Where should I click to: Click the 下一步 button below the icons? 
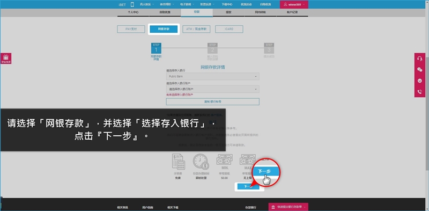coord(248,187)
